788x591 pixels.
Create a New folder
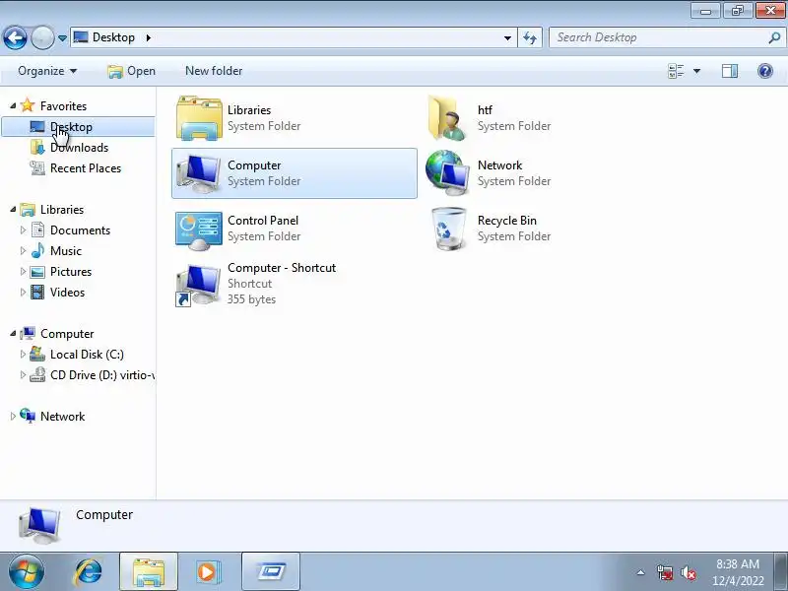pyautogui.click(x=214, y=71)
